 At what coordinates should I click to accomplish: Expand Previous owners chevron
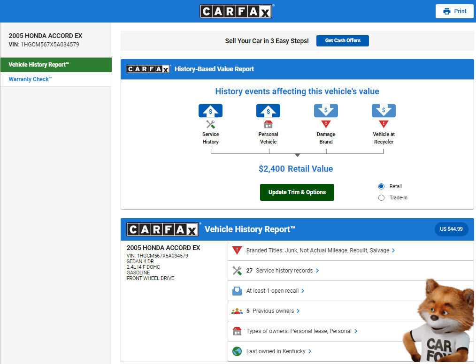(298, 311)
